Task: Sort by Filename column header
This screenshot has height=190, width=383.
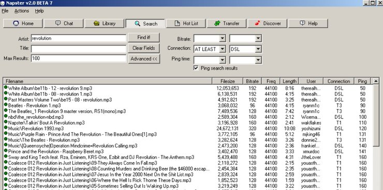Action: [x=108, y=81]
